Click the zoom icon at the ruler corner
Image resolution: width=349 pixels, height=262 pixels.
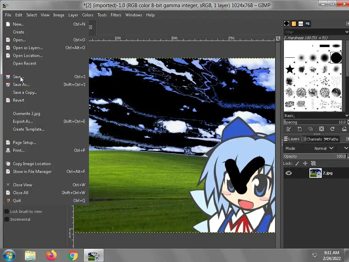278,39
